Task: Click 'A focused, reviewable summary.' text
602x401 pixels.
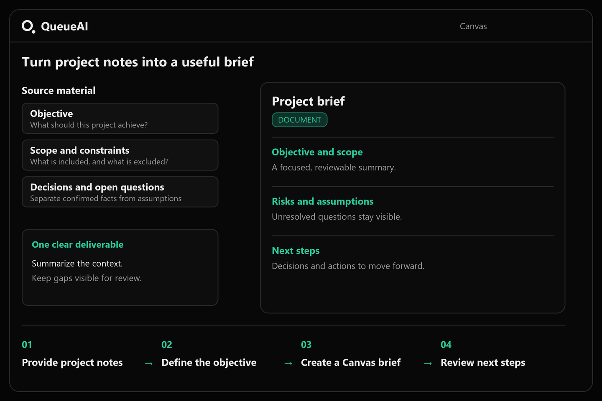Action: 334,168
